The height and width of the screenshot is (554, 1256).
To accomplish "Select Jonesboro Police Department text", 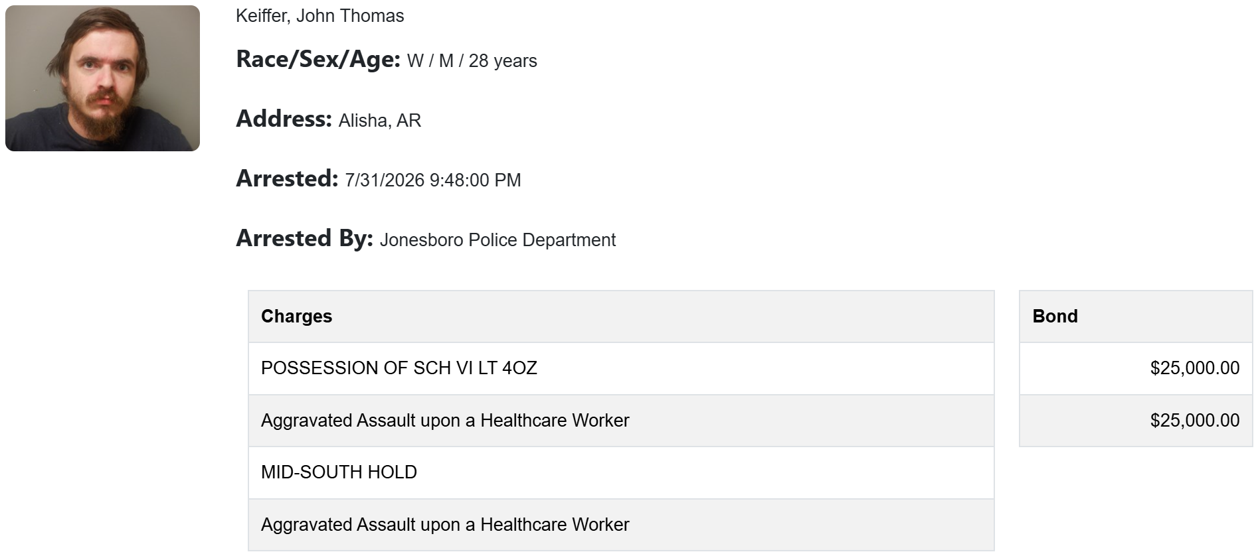I will click(x=497, y=240).
